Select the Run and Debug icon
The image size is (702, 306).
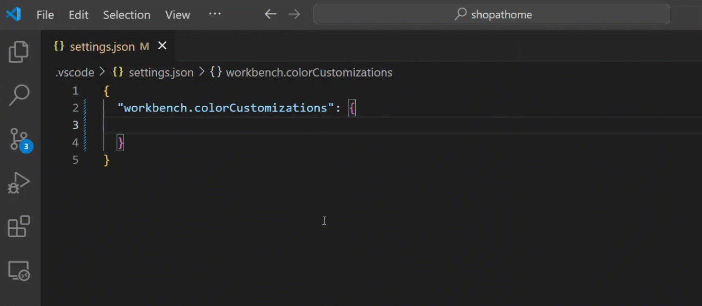click(x=19, y=182)
